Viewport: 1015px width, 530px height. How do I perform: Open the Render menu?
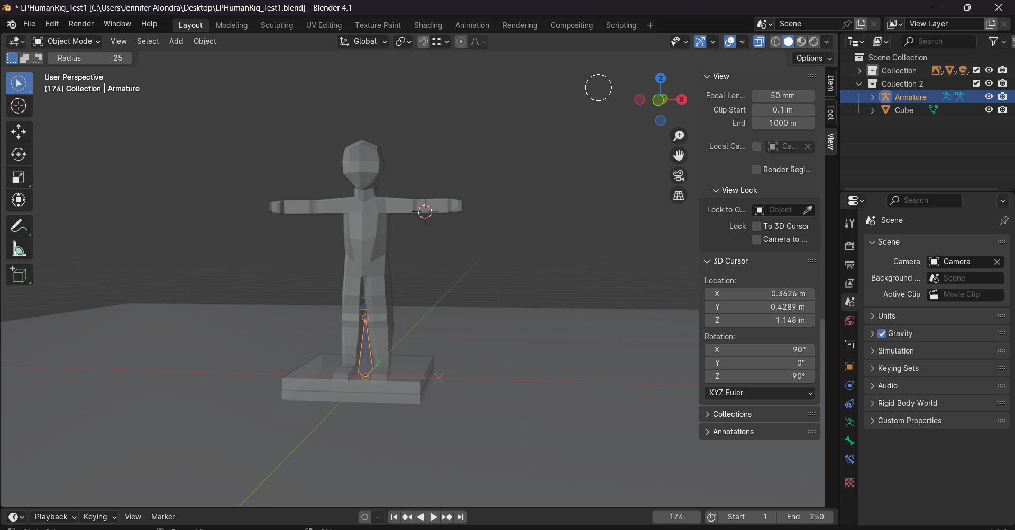coord(81,24)
